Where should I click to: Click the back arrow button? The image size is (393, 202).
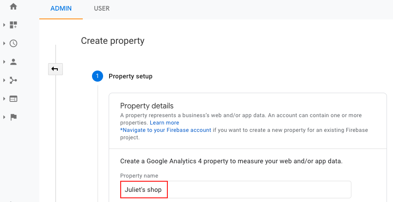click(x=55, y=69)
